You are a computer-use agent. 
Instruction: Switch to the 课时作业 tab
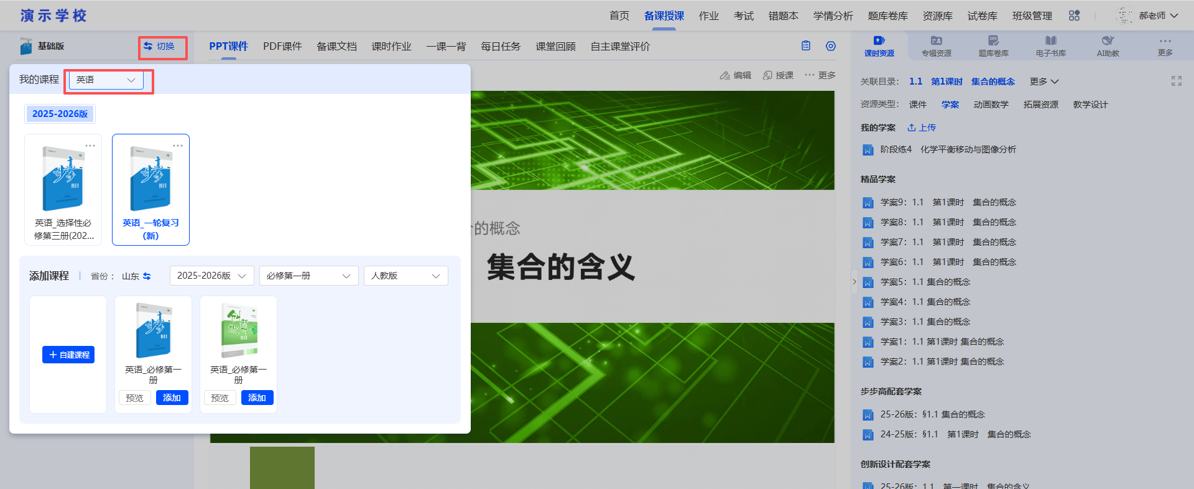[x=391, y=46]
